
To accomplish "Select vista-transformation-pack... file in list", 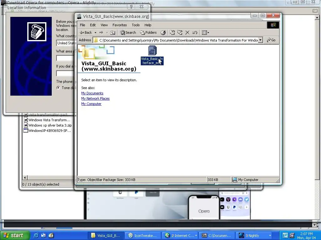I will (x=48, y=115).
